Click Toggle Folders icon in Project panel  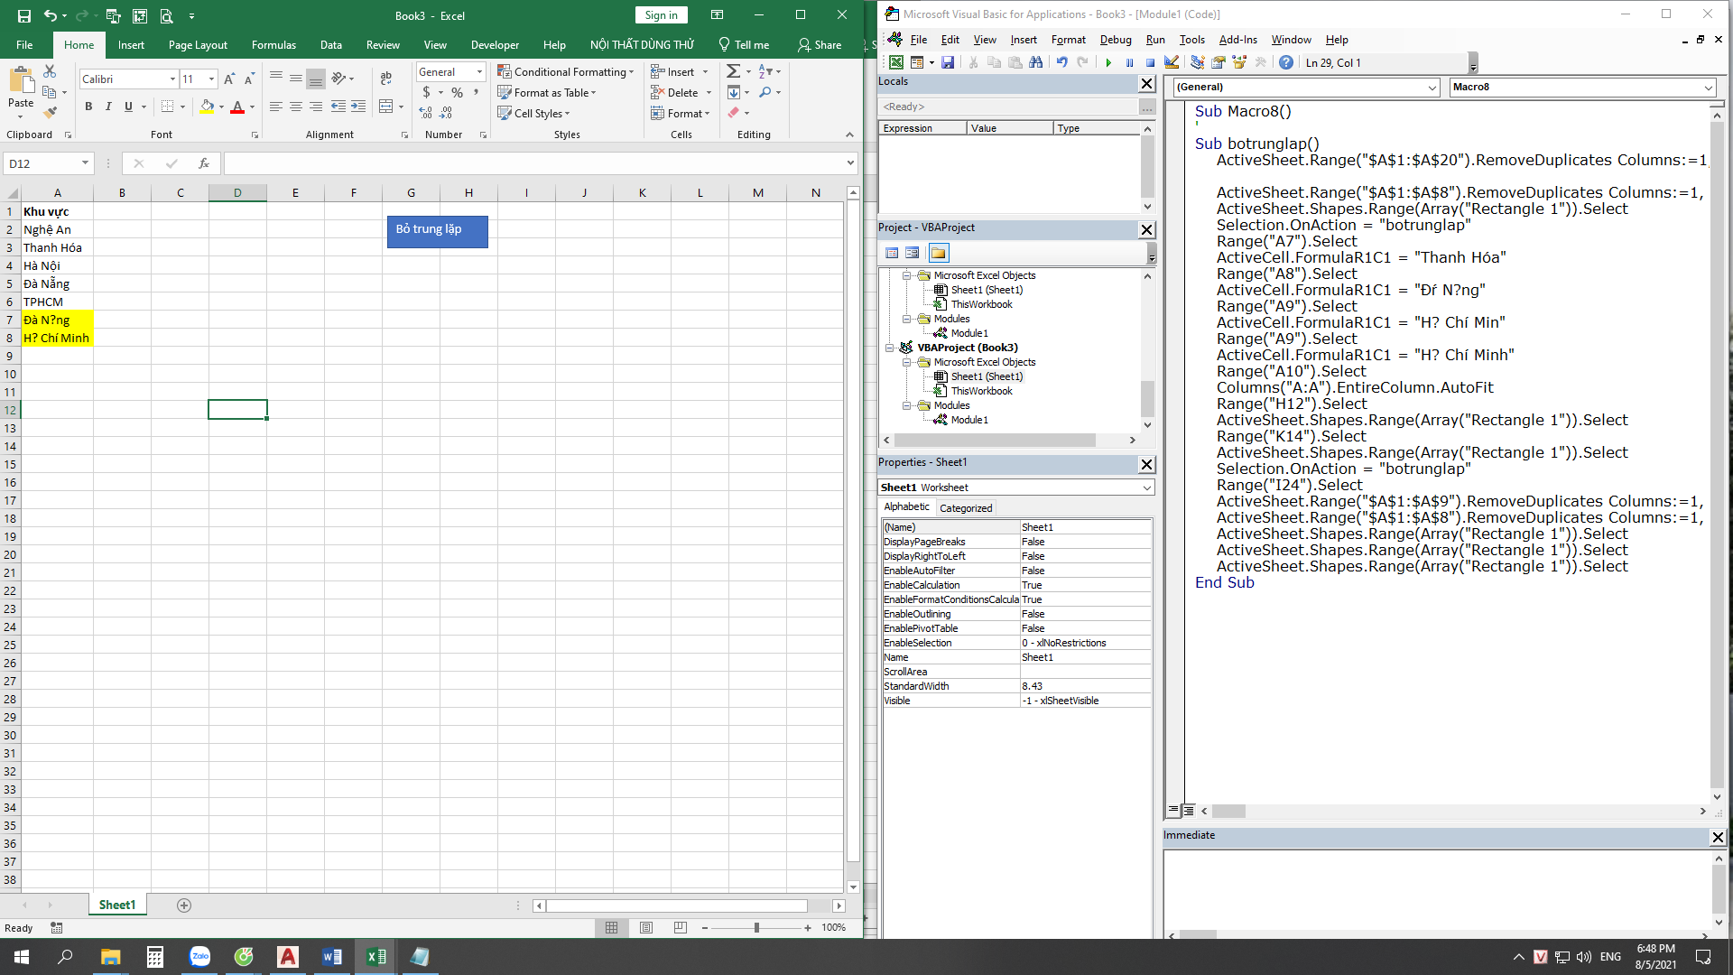pos(938,253)
